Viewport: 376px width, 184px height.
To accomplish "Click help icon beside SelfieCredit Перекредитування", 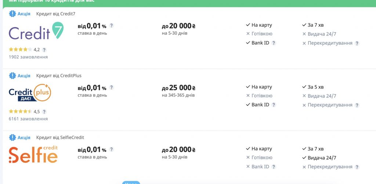I will (x=357, y=167).
